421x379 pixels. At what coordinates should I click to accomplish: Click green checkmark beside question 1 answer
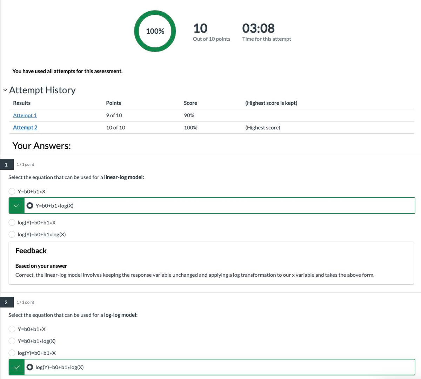(16, 206)
